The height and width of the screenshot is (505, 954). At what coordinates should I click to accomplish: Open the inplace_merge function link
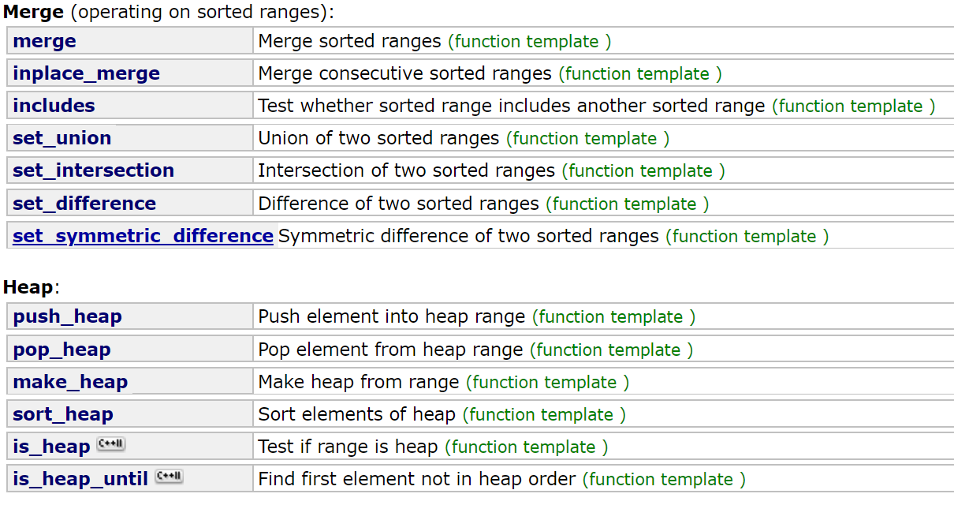(x=86, y=73)
